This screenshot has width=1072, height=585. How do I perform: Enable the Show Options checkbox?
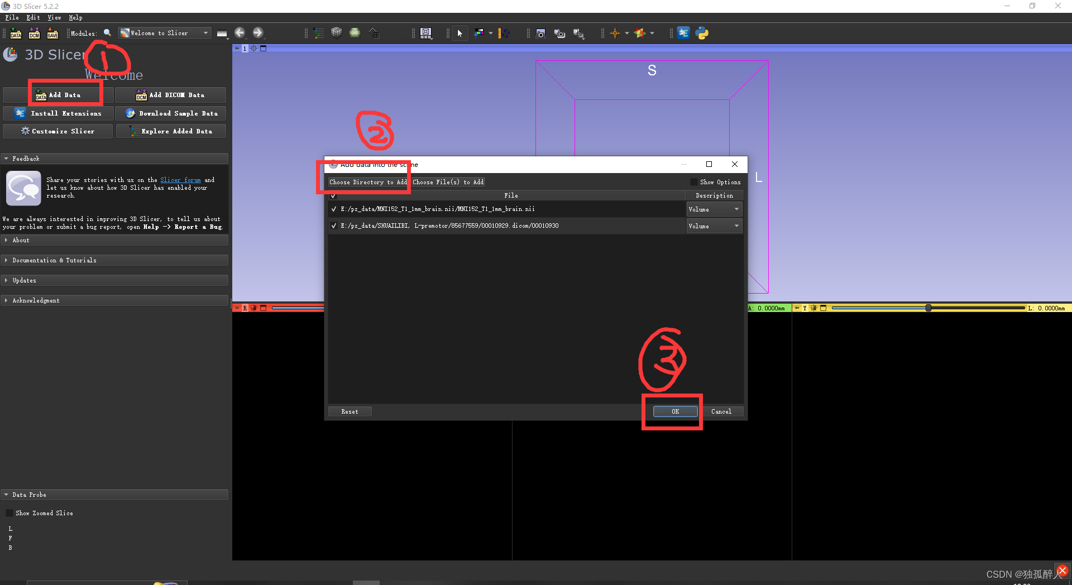coord(693,181)
